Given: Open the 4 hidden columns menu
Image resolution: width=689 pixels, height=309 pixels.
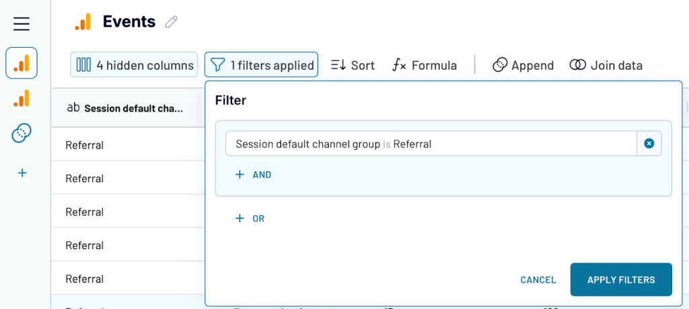Looking at the screenshot, I should click(x=134, y=65).
